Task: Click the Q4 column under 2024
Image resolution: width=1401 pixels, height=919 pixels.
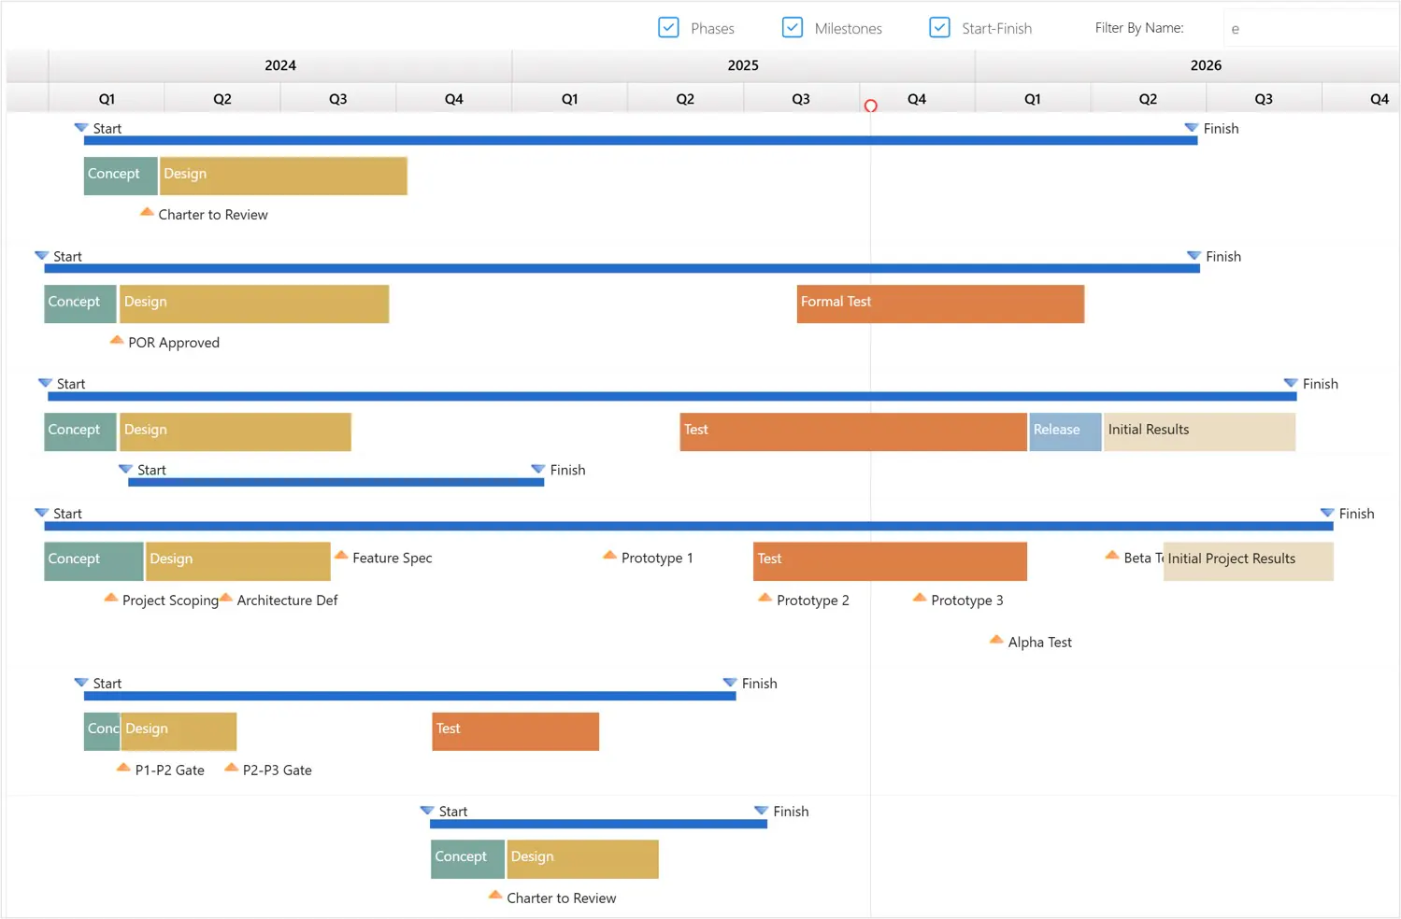Action: [x=454, y=98]
